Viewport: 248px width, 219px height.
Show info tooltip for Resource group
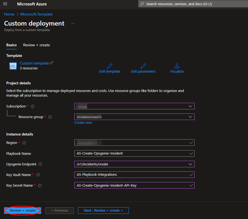[x=50, y=117]
